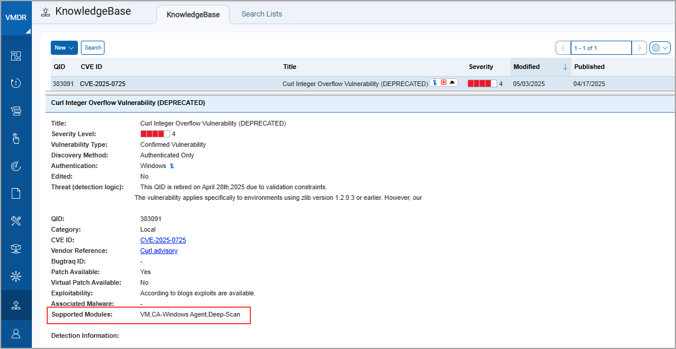Open the Curl advisory link
676x349 pixels.
point(159,251)
